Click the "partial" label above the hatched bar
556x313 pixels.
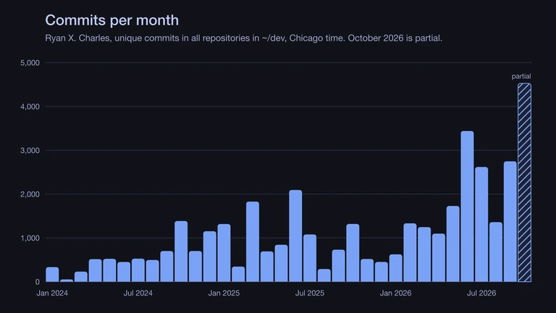521,76
